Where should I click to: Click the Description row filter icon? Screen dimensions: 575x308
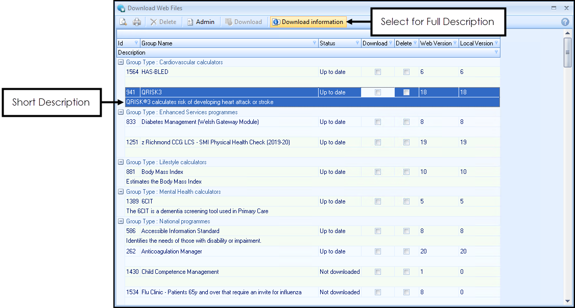click(x=496, y=53)
